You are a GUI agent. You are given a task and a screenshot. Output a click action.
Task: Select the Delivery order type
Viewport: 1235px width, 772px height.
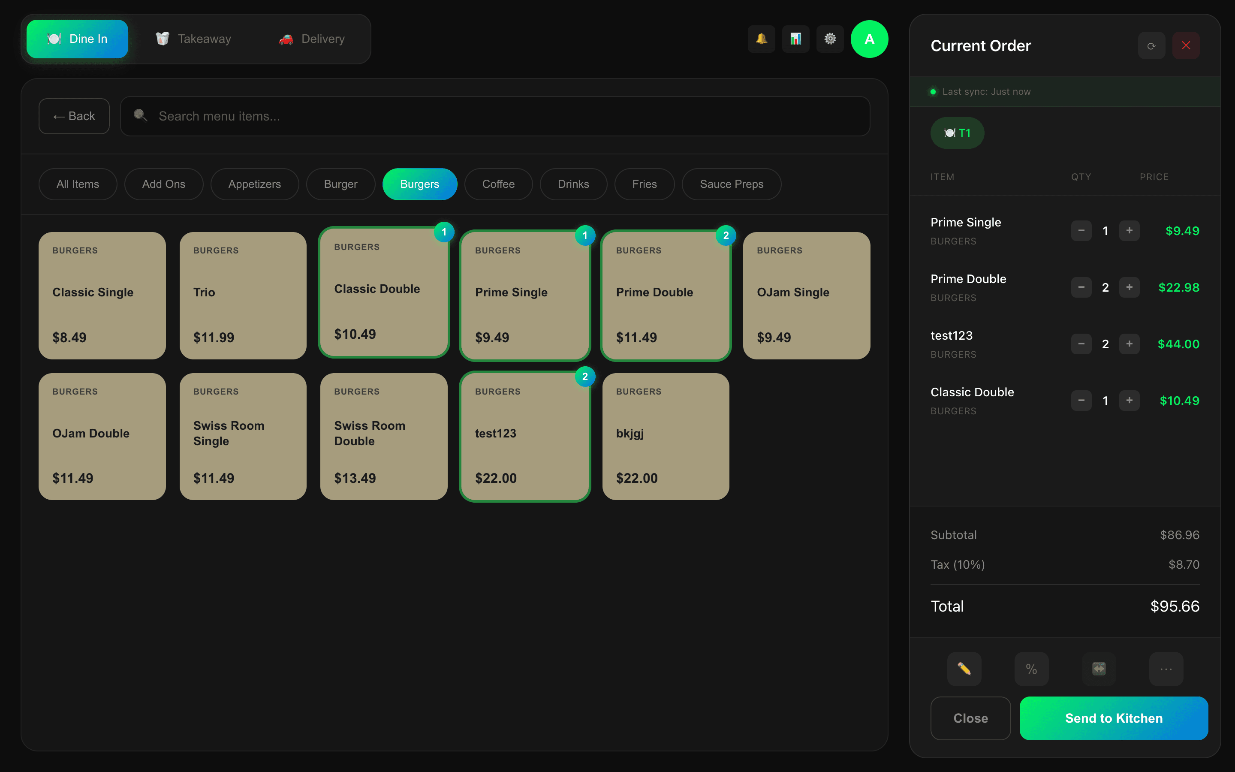pos(312,39)
